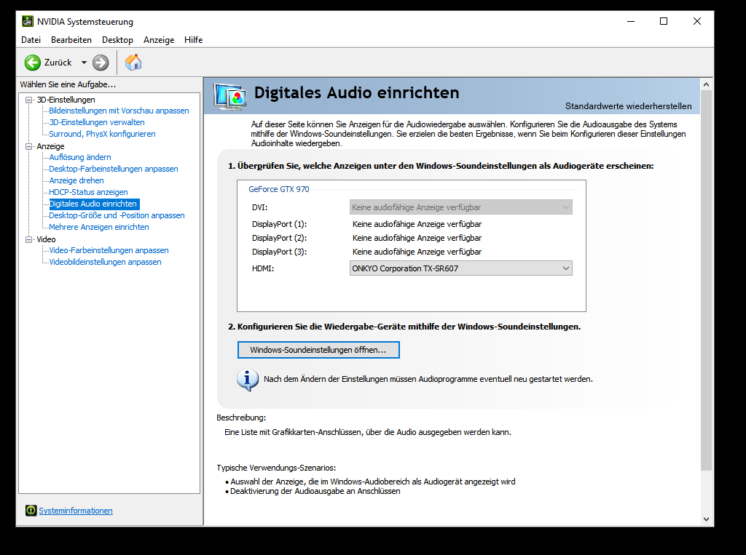
Task: Click the green Zurück back arrow icon
Action: (33, 63)
